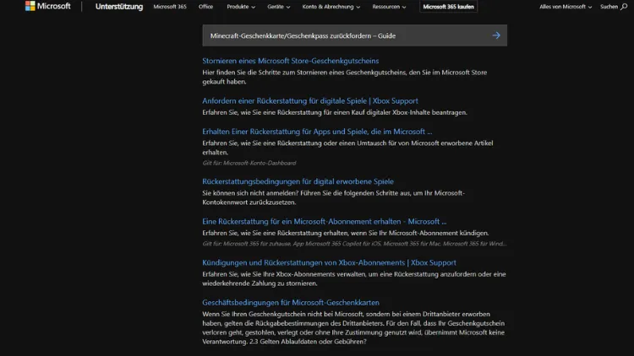Expand the Produkte dropdown menu
634x356 pixels.
click(241, 7)
